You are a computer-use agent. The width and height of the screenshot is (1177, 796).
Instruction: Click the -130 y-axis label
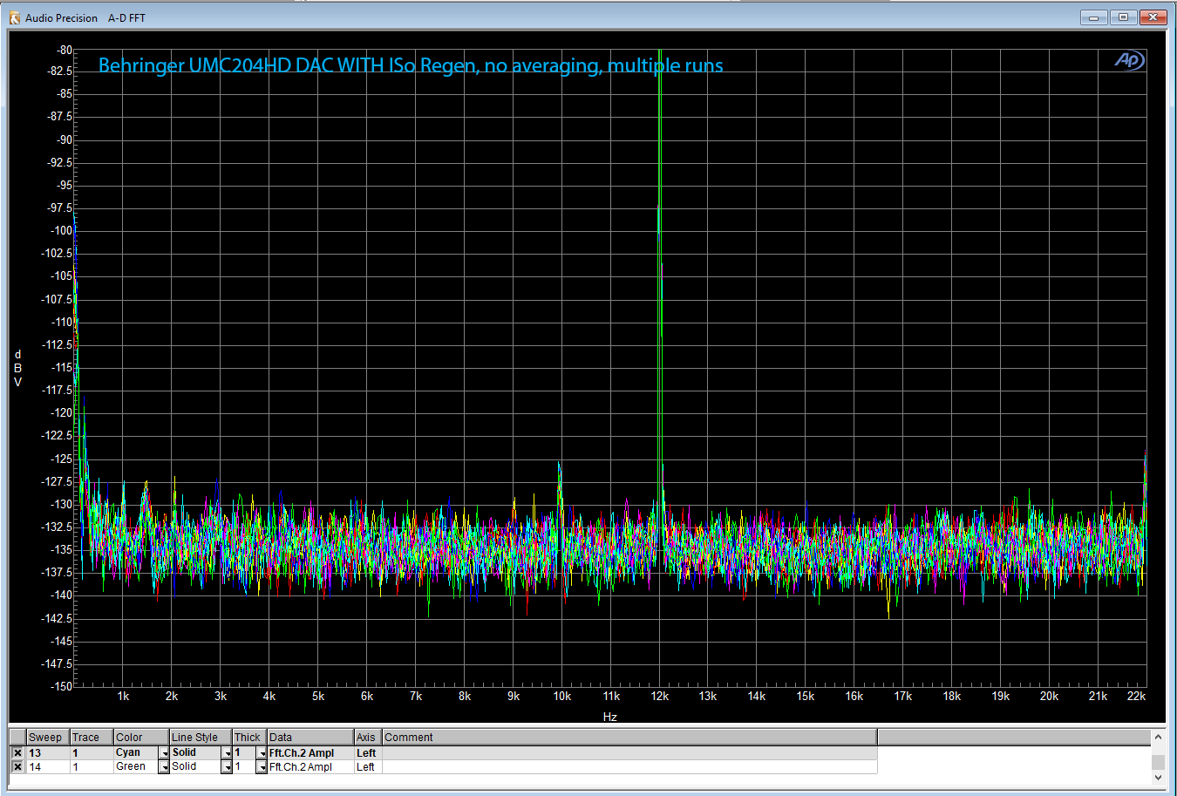pos(61,504)
